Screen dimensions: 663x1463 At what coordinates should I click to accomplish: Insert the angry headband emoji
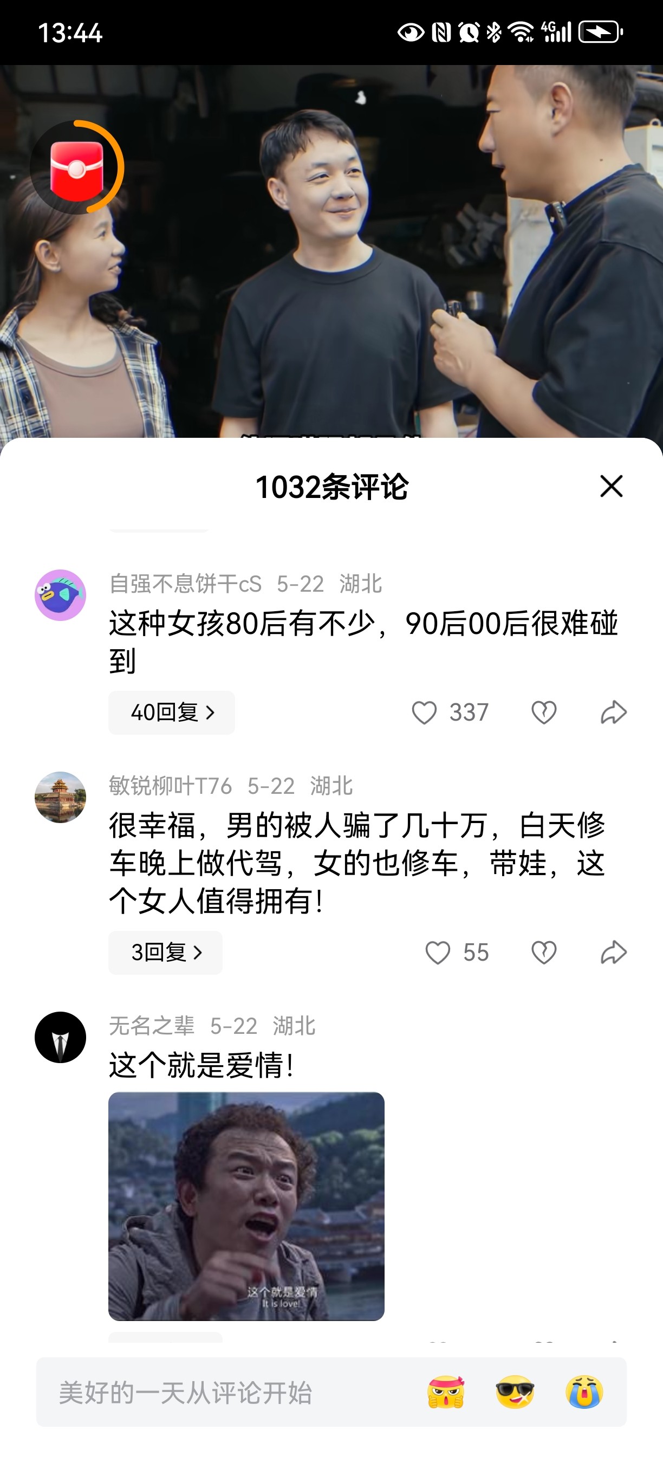point(446,1392)
